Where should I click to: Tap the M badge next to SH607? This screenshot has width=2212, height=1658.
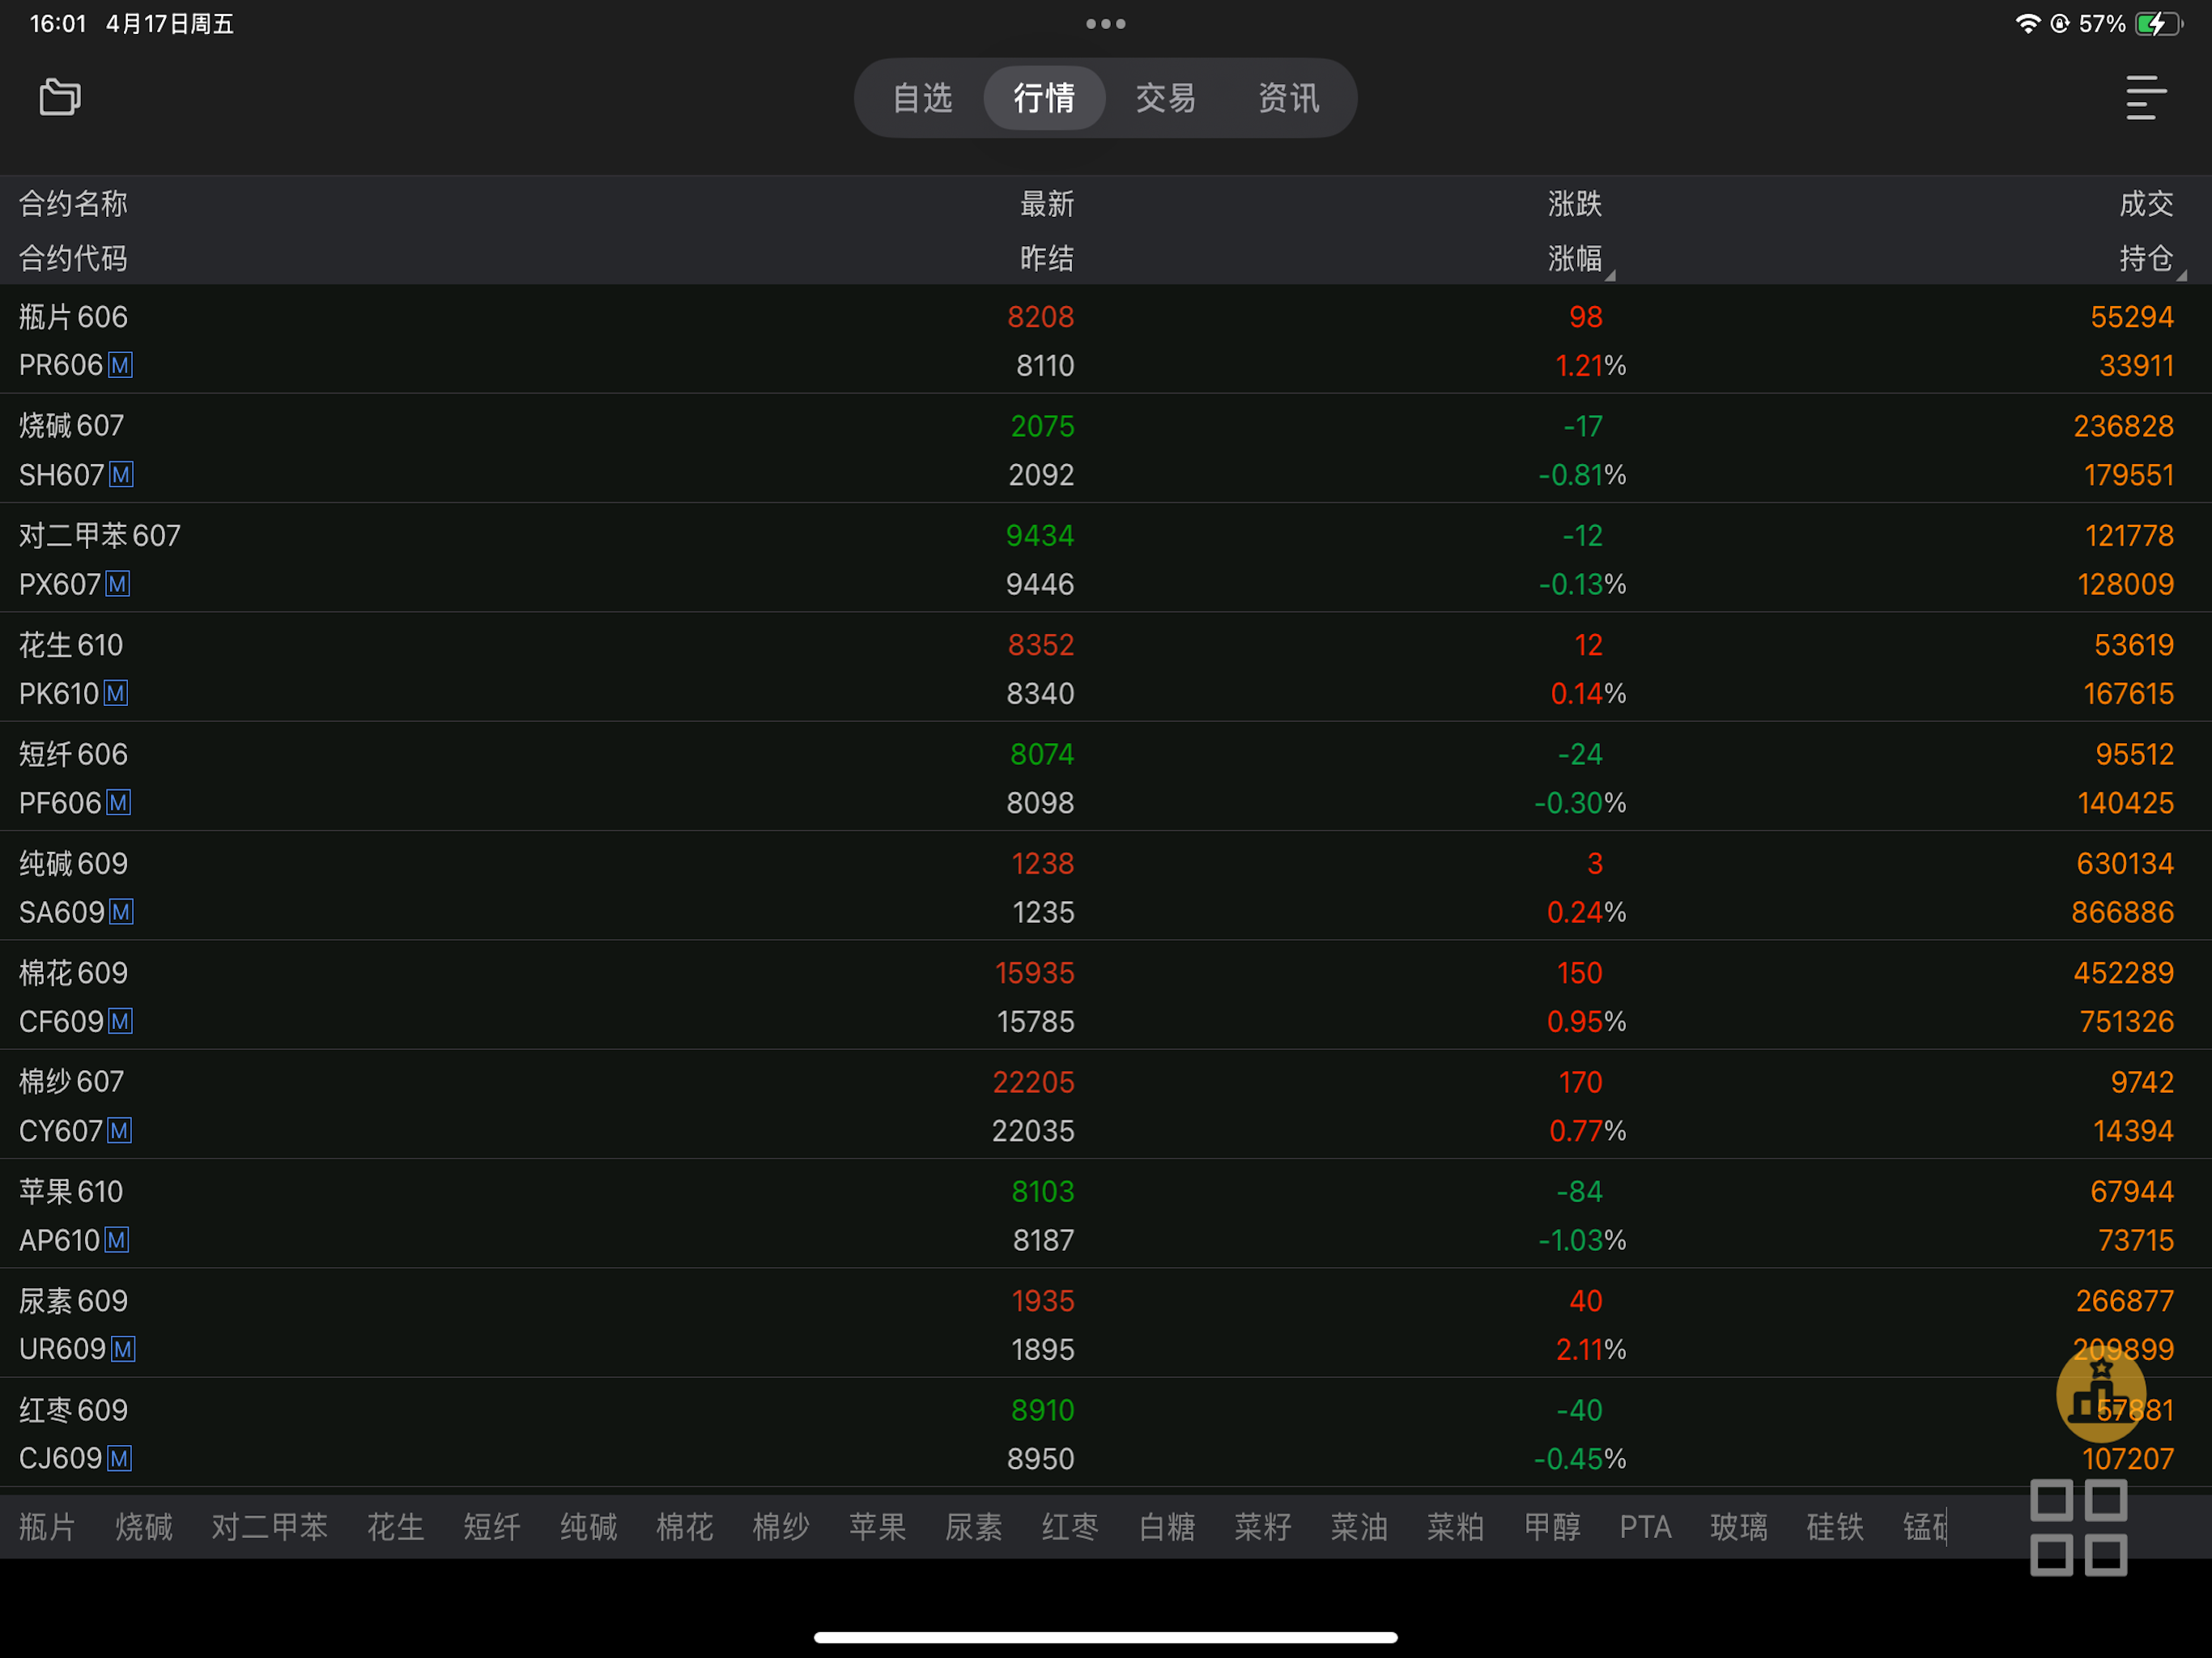(x=121, y=474)
